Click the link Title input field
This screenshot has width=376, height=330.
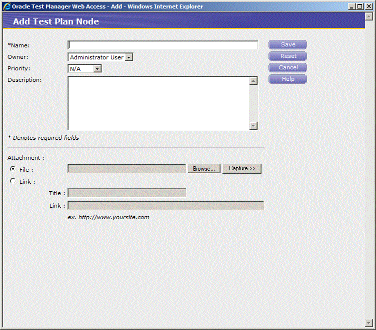click(127, 193)
